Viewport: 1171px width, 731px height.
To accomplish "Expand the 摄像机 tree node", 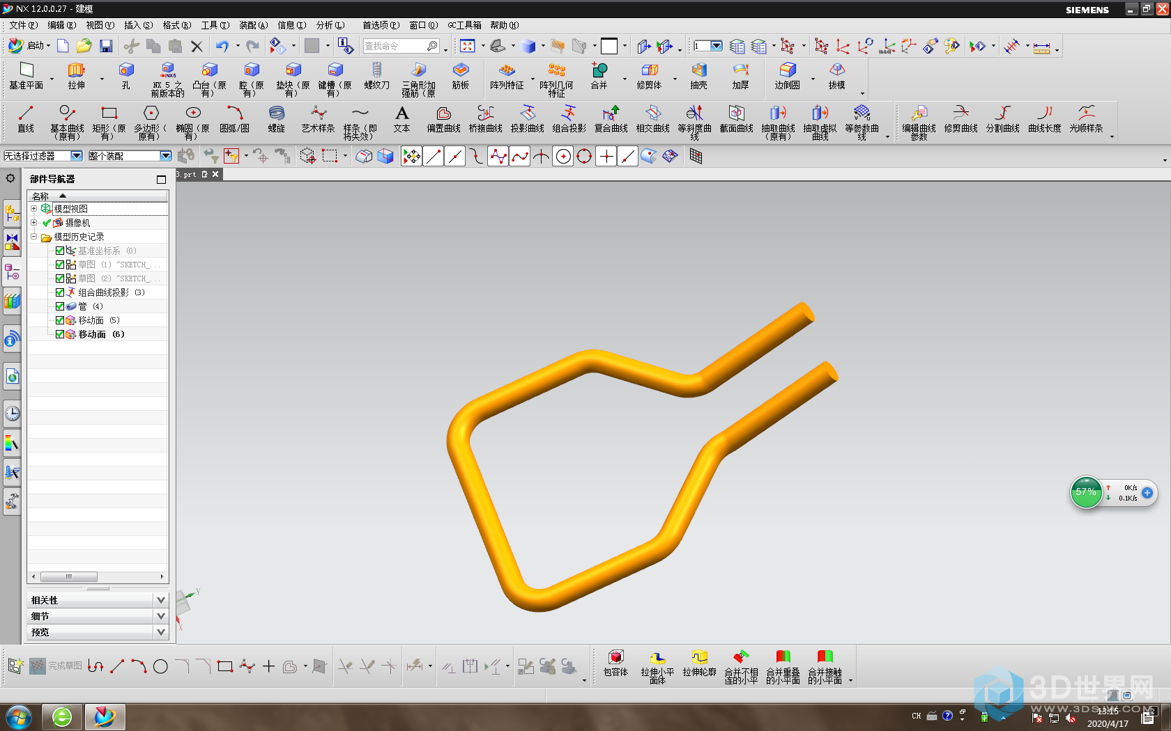I will click(x=33, y=222).
